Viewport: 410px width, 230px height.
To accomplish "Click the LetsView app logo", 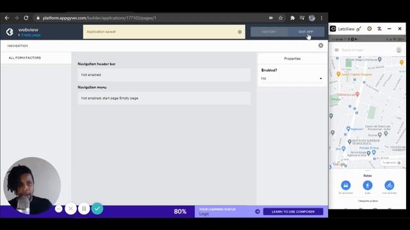I will pos(333,29).
